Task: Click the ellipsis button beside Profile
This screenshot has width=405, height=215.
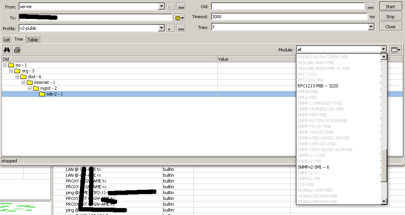Action: coord(181,28)
